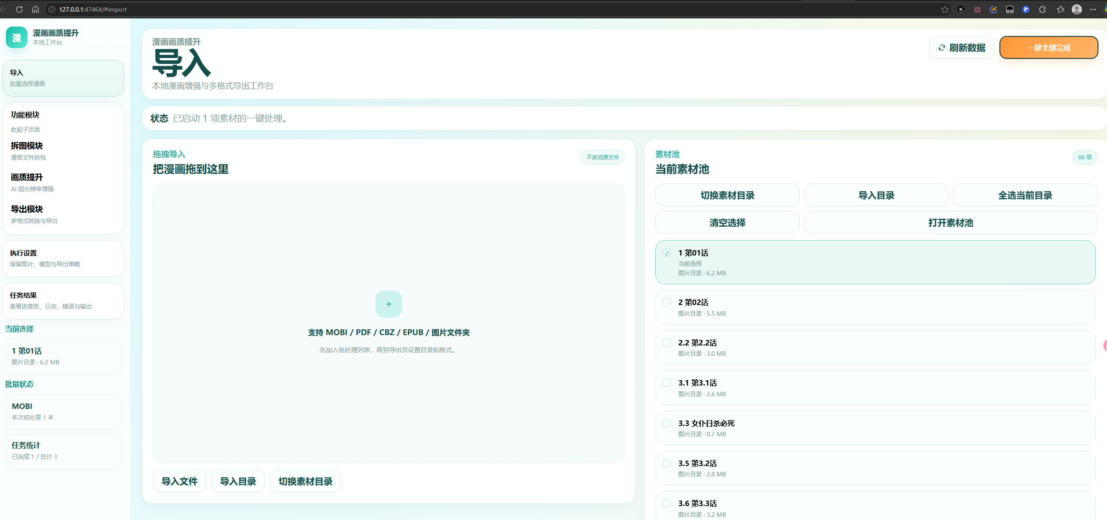This screenshot has height=520, width=1107.
Task: Click the green 漫 app logo
Action: [17, 37]
